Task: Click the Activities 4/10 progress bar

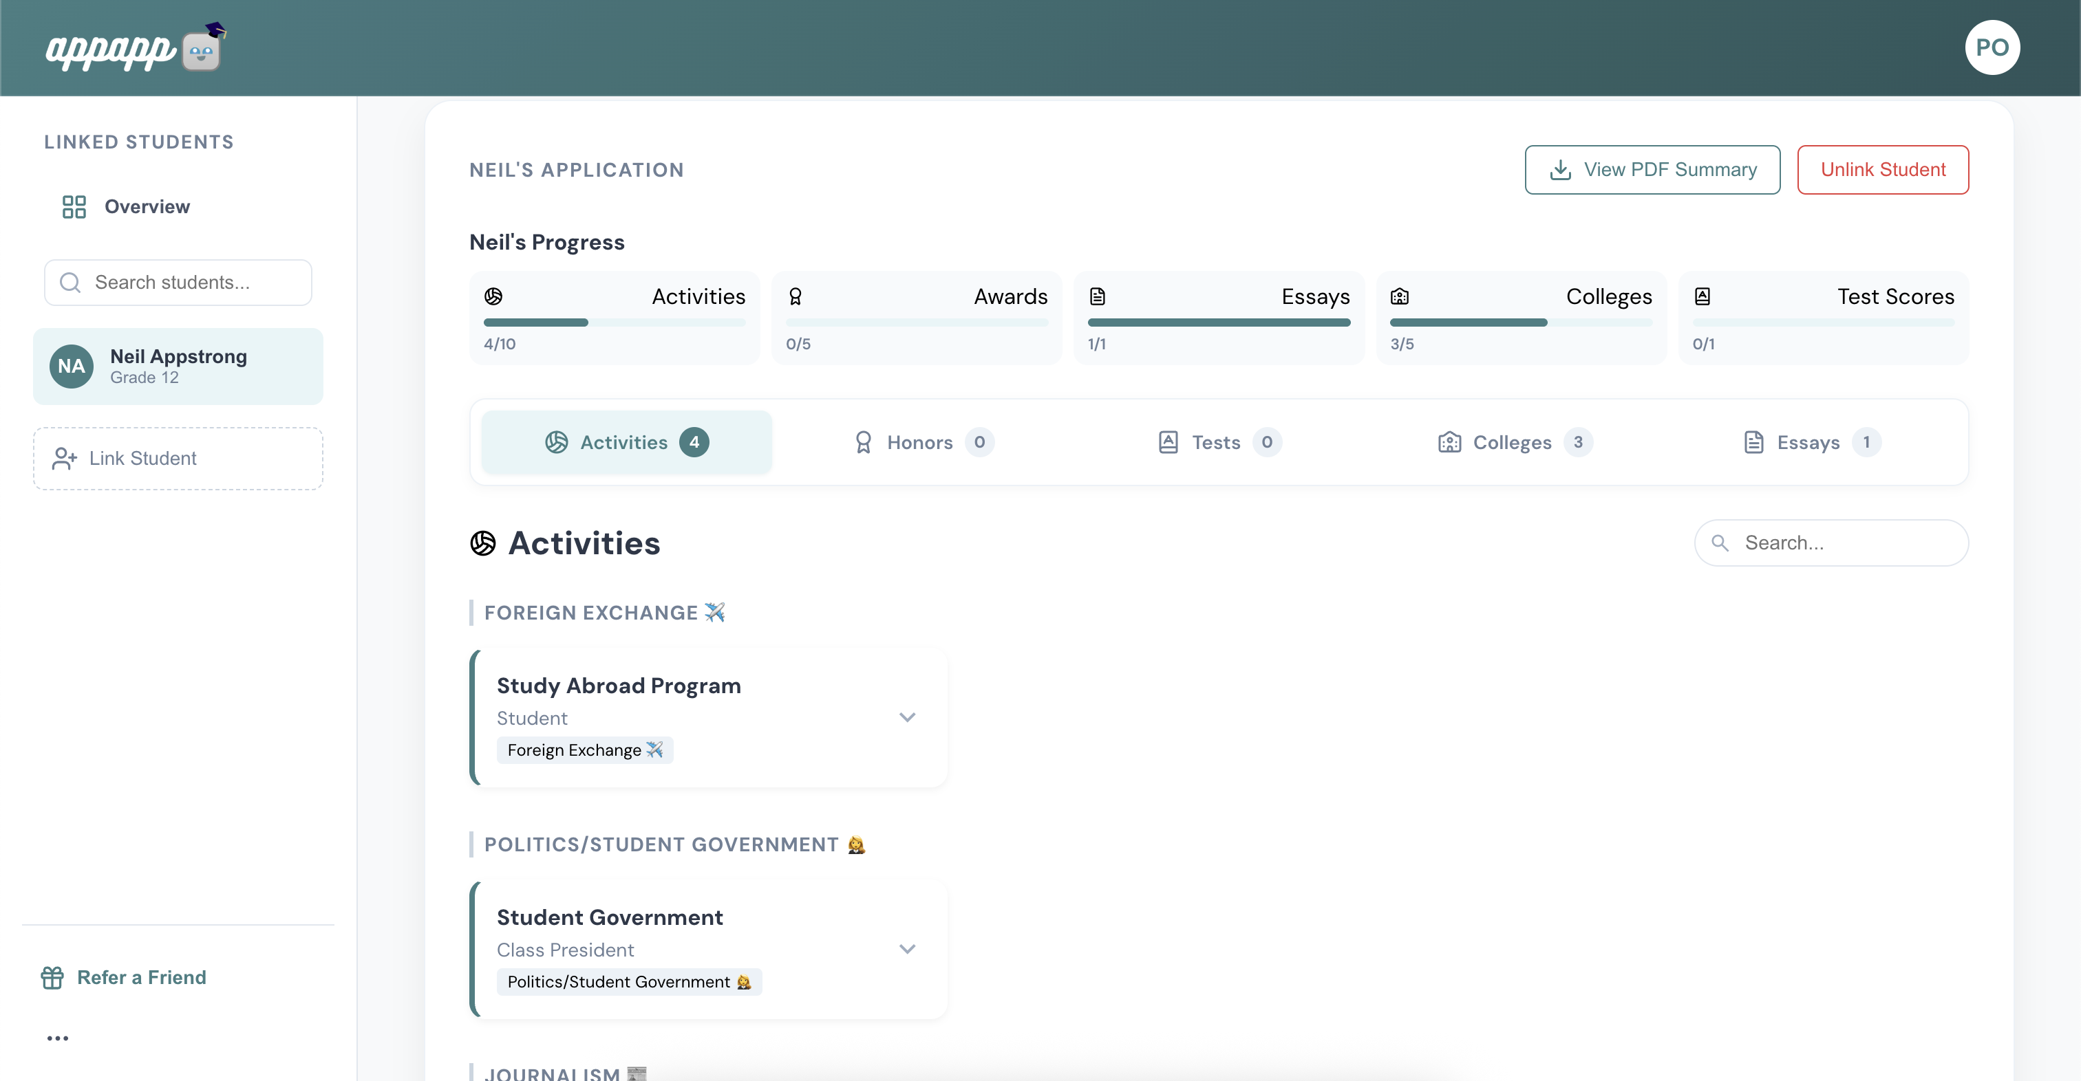Action: 614,323
